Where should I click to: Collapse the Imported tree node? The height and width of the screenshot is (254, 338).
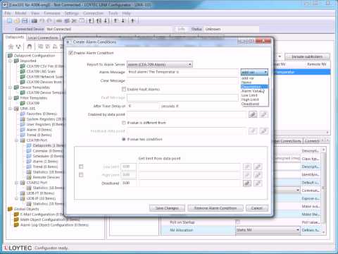point(10,61)
